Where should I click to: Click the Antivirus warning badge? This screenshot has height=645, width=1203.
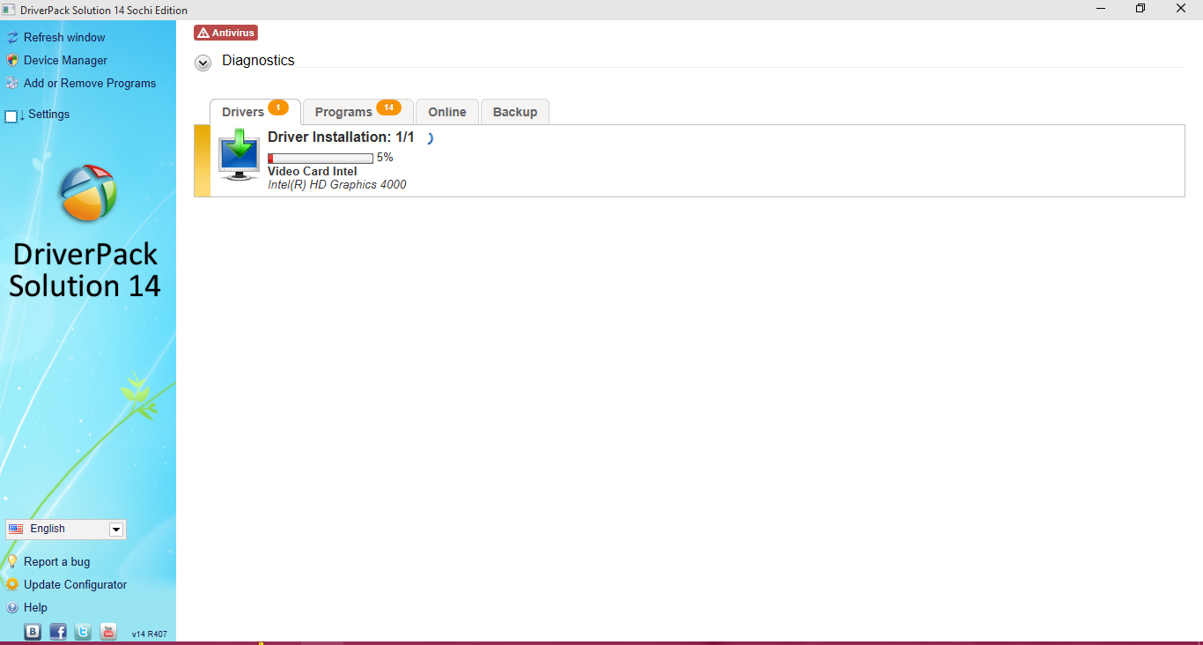pos(225,33)
